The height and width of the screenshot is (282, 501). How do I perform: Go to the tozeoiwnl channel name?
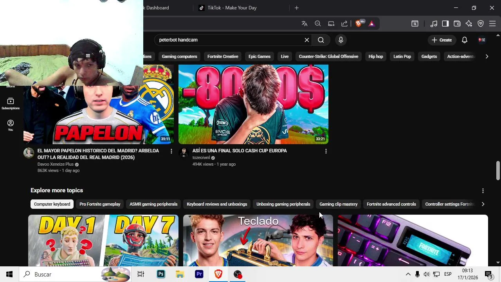click(x=201, y=158)
